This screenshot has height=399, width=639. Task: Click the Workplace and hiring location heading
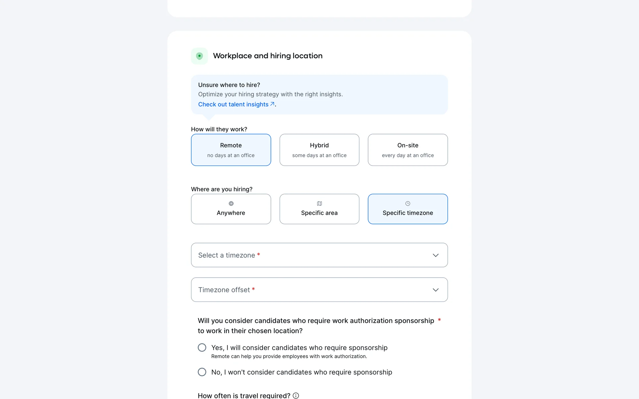[268, 56]
